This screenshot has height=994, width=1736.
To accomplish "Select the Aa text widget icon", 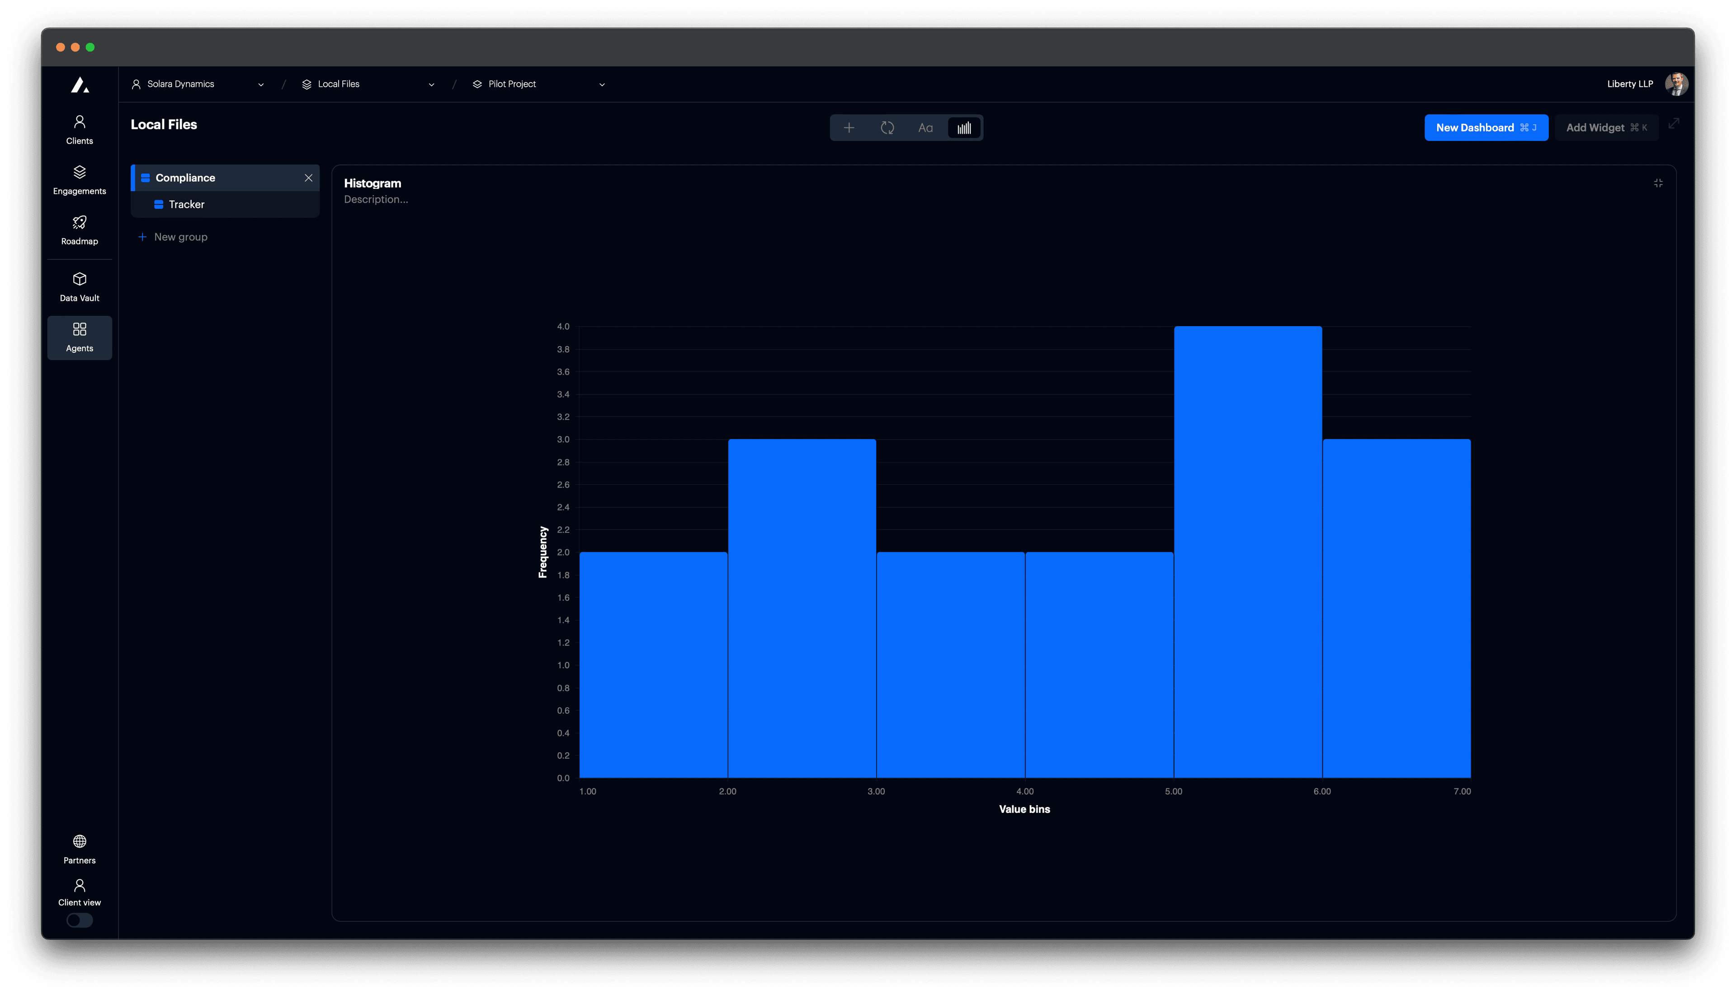I will coord(925,128).
